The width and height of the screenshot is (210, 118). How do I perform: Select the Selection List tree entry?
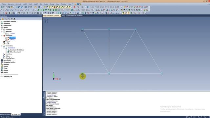(8, 76)
